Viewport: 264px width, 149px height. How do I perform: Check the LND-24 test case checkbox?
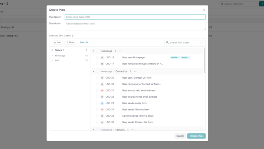pyautogui.click(x=97, y=109)
